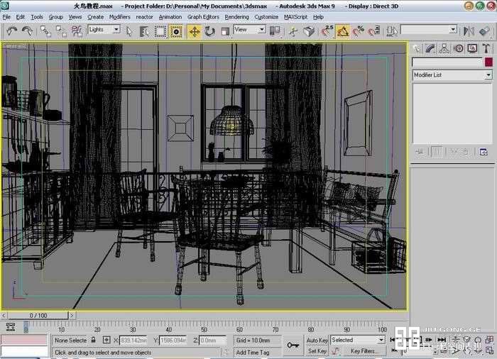
Task: Toggle Auto Key animation mode
Action: point(317,341)
